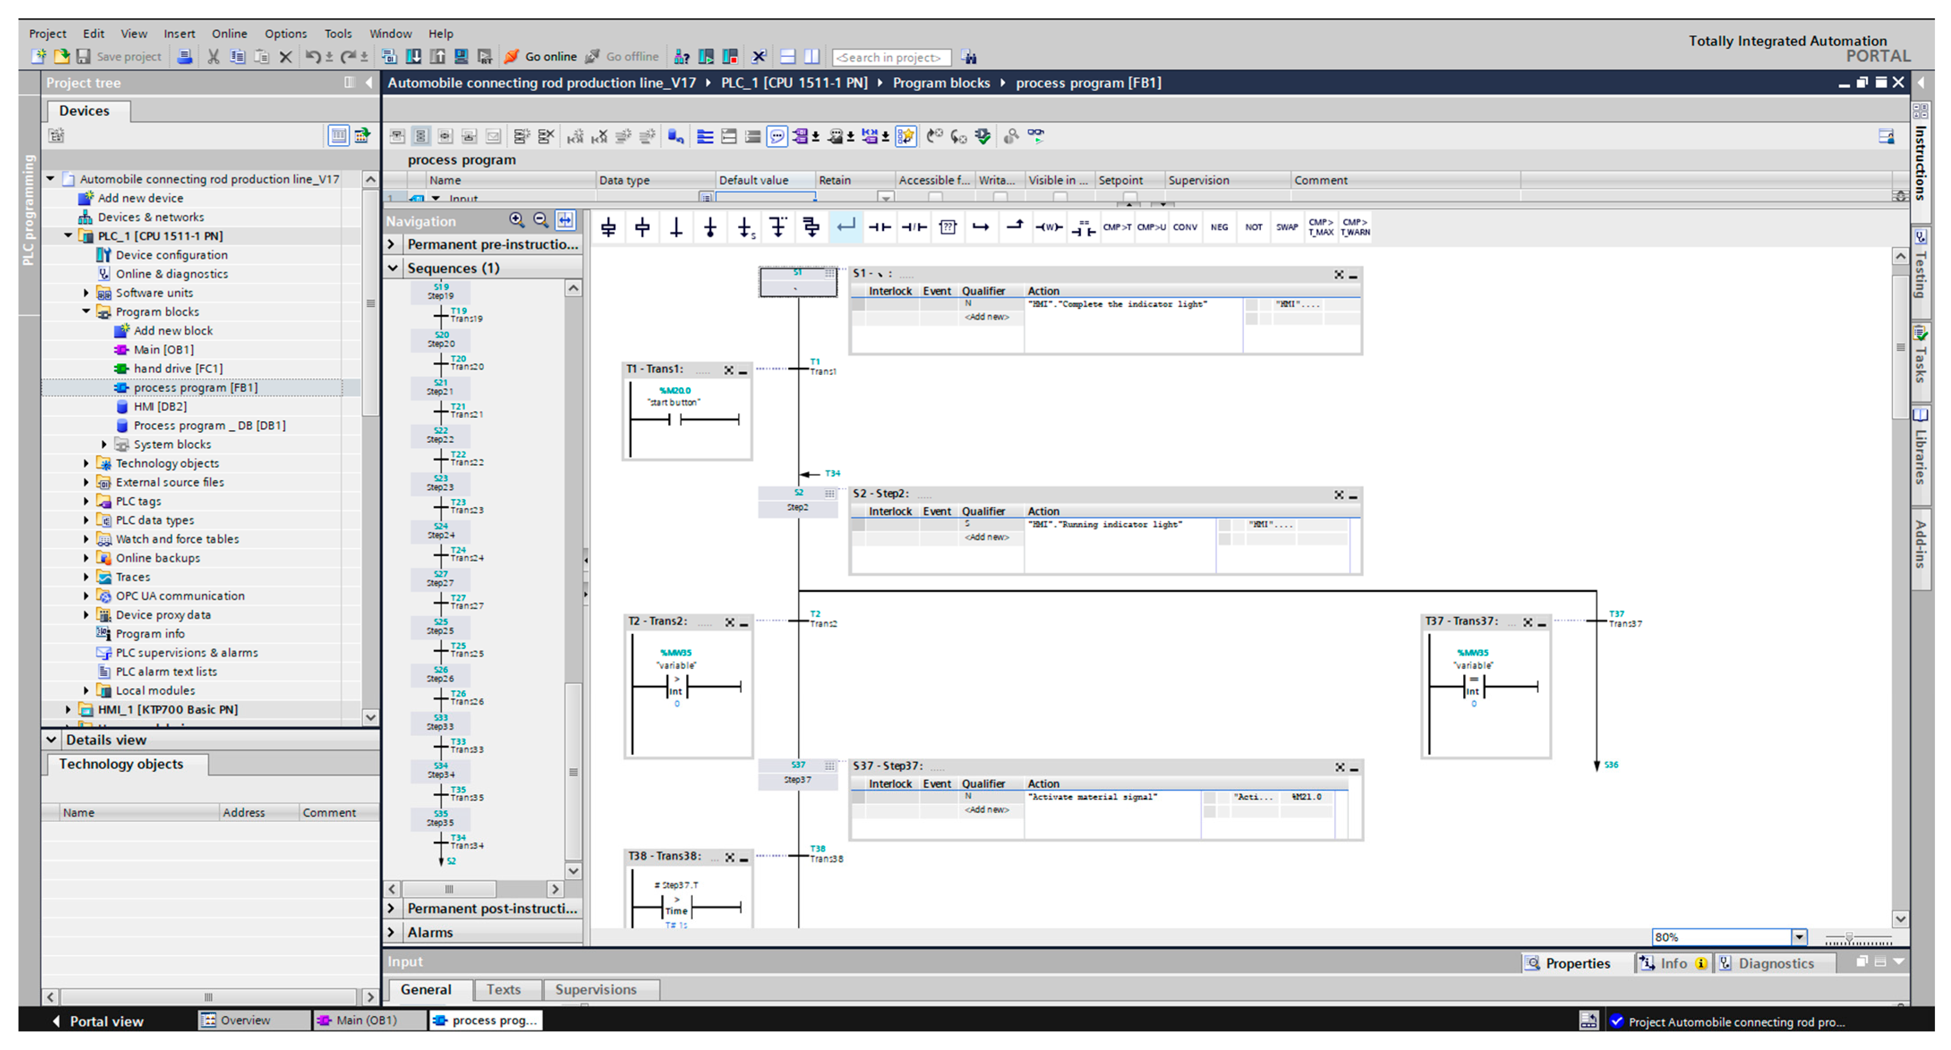Collapse the Sequences (1) section
Image resolution: width=1951 pixels, height=1050 pixels.
(392, 268)
